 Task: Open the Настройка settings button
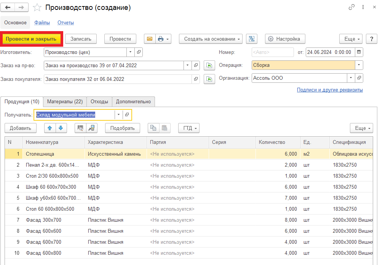pyautogui.click(x=285, y=39)
